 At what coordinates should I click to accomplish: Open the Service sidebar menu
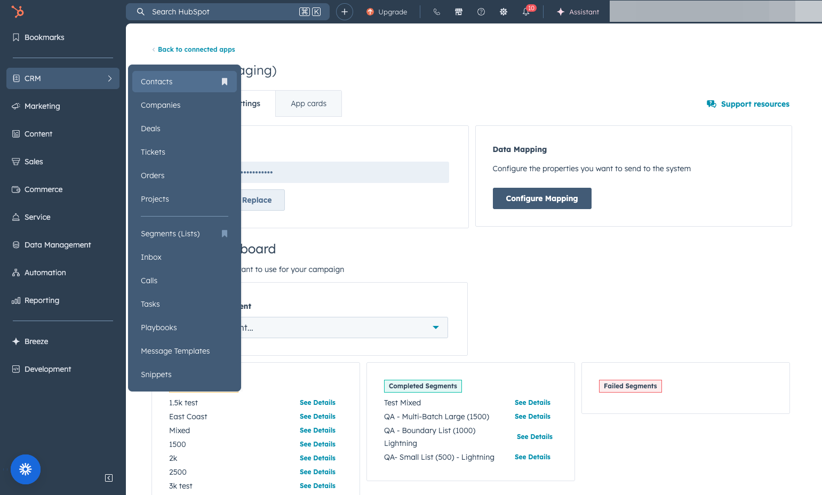coord(63,217)
